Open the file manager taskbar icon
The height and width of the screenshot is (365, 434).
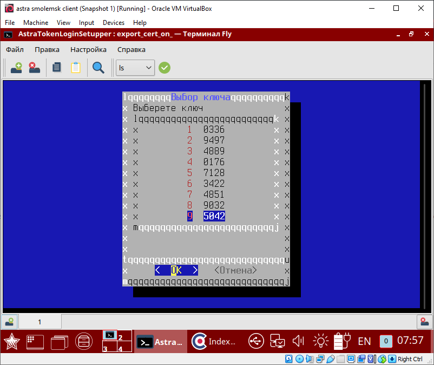[83, 342]
